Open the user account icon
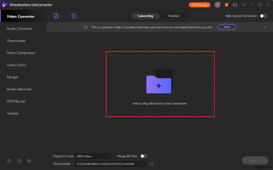Viewport: 273px width, 170px height. 217,5
